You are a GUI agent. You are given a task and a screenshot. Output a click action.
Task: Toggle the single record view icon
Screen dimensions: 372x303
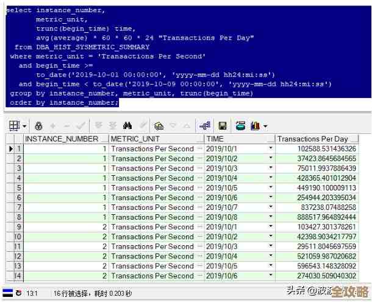[x=205, y=125]
